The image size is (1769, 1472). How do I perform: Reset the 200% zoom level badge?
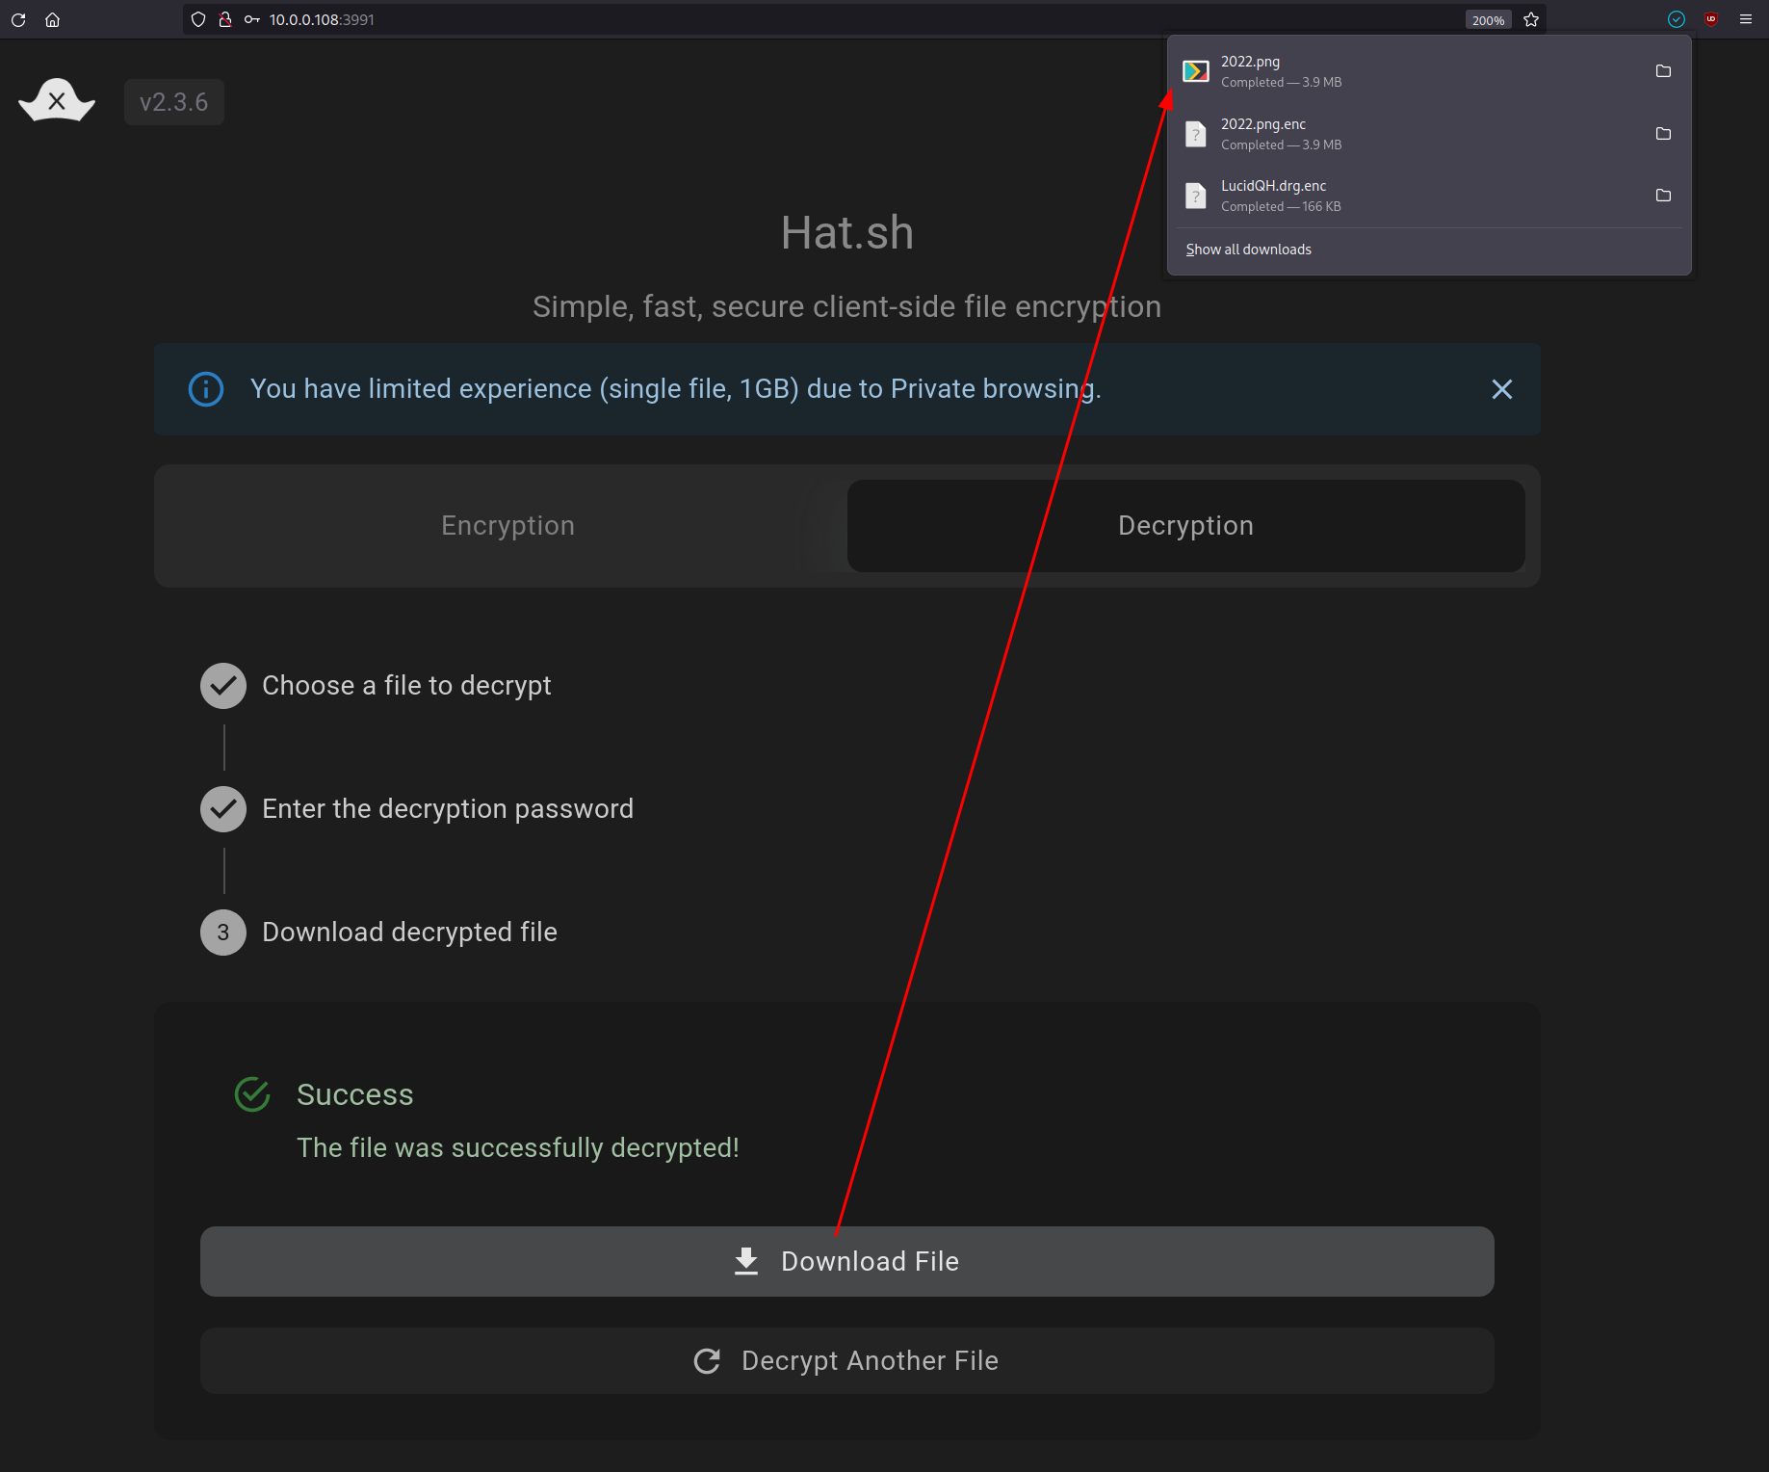pyautogui.click(x=1488, y=20)
